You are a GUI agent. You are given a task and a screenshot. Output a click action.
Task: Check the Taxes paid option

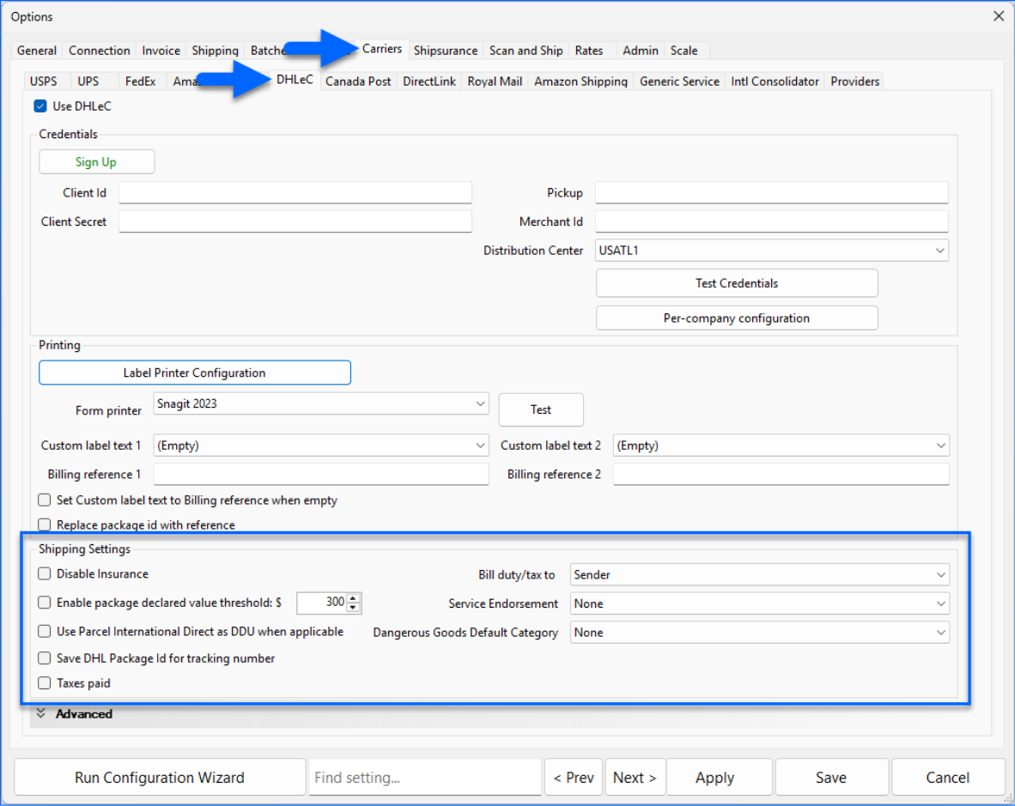(45, 683)
